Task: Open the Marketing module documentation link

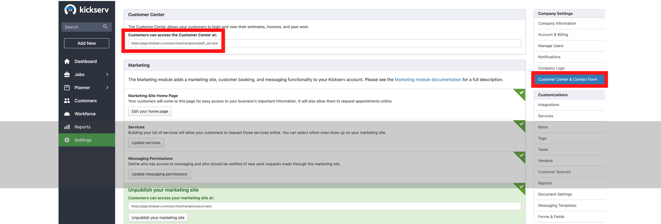Action: [x=428, y=79]
